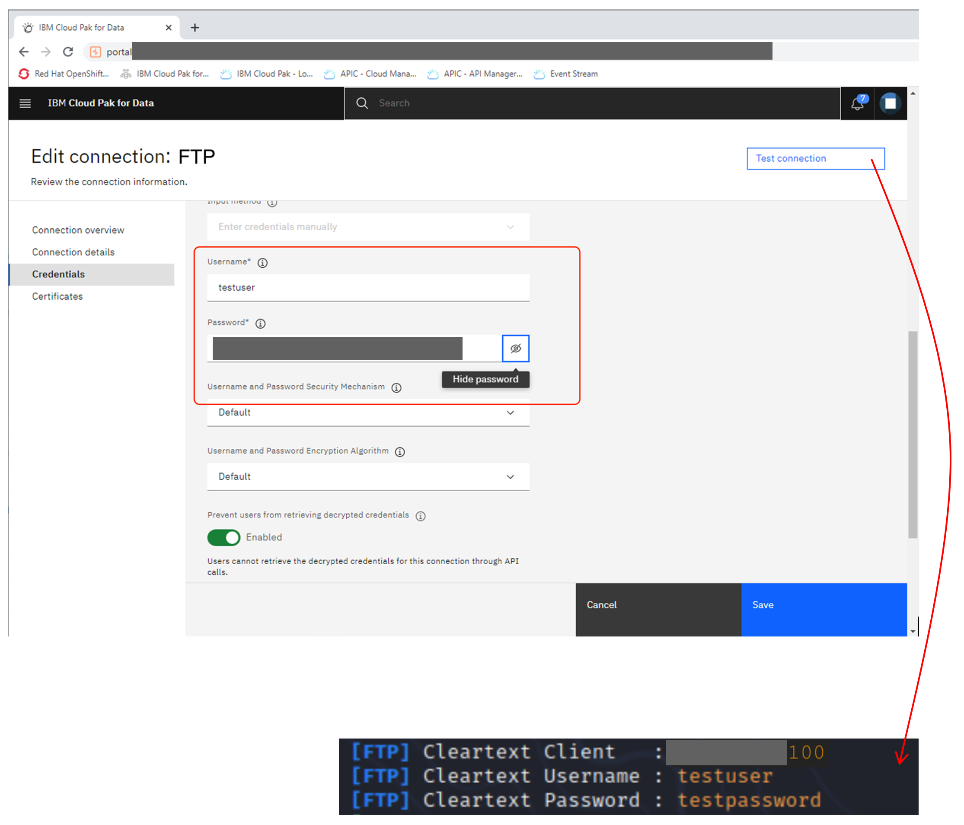Click the Cancel button
964x825 pixels.
[658, 610]
